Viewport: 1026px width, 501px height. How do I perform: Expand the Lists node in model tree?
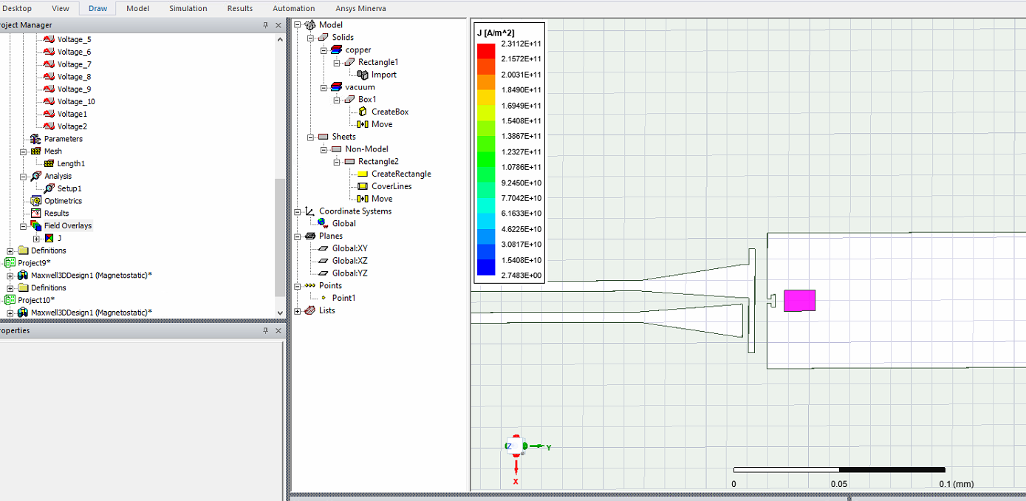[x=298, y=310]
